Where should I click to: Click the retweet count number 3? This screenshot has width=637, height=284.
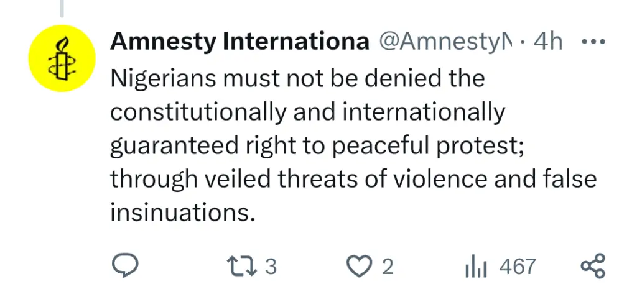point(271,267)
